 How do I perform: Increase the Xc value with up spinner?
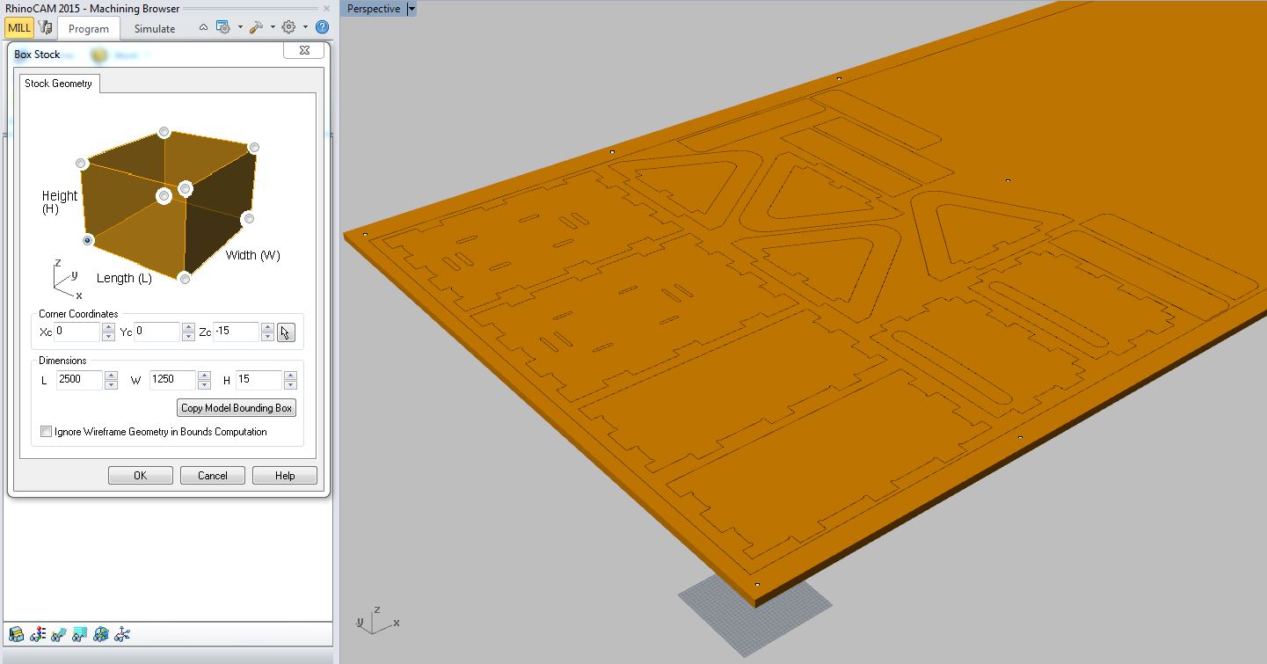click(109, 327)
